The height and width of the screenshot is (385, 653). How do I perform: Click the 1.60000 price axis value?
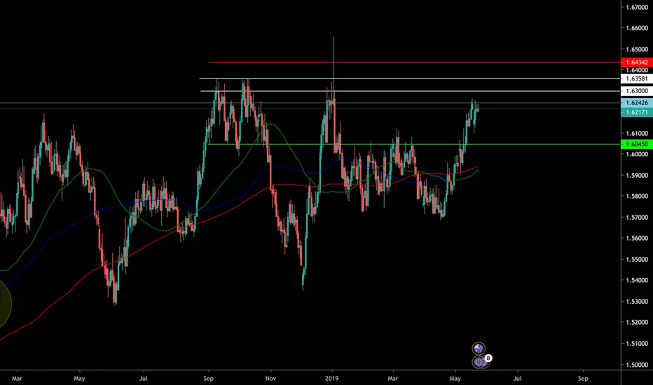[637, 154]
